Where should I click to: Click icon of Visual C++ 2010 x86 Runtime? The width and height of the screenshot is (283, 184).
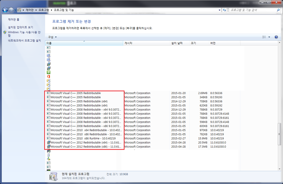tap(49, 138)
